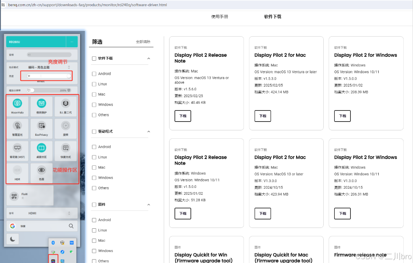Click the moon night mode icon

pos(12,239)
